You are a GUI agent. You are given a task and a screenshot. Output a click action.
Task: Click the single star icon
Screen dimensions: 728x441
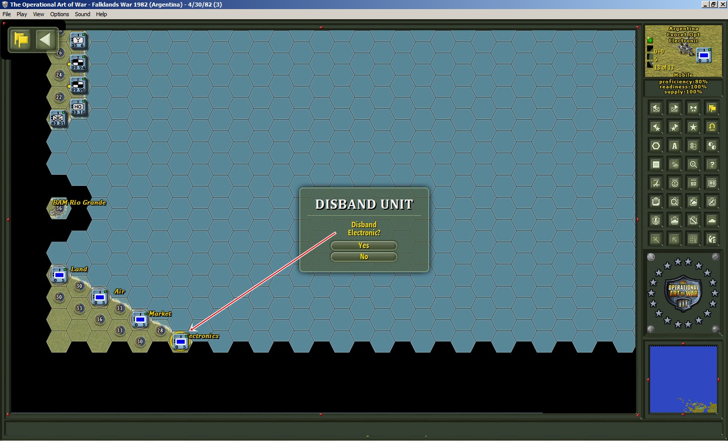click(x=693, y=127)
